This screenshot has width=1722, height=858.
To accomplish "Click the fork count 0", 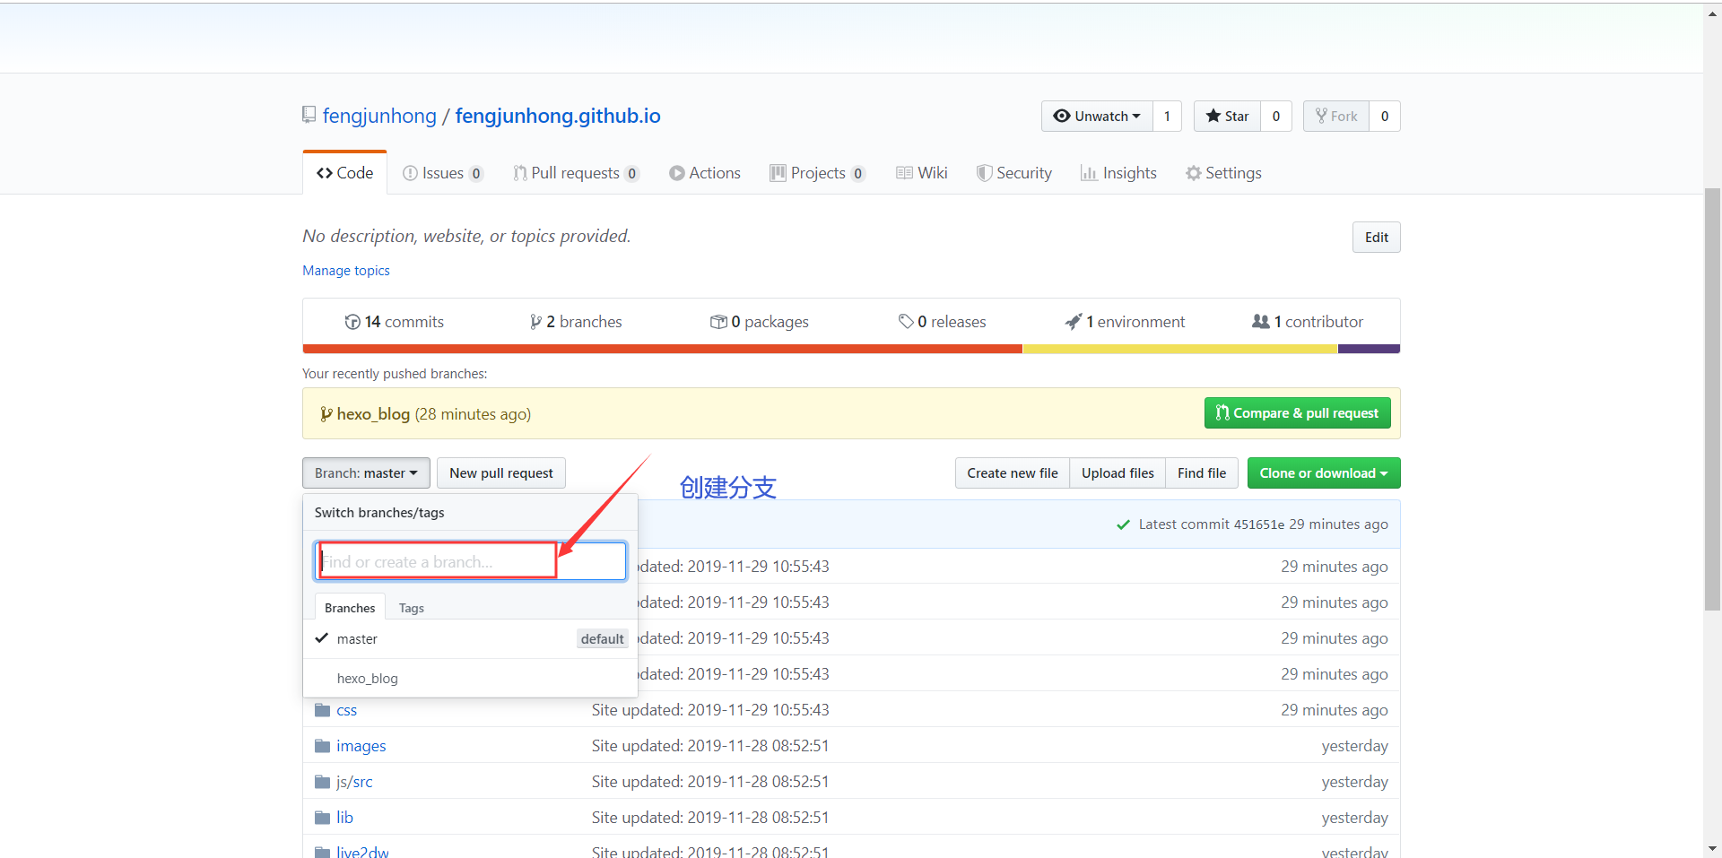I will tap(1384, 116).
